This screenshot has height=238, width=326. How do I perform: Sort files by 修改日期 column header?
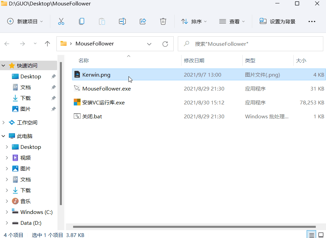pos(194,60)
